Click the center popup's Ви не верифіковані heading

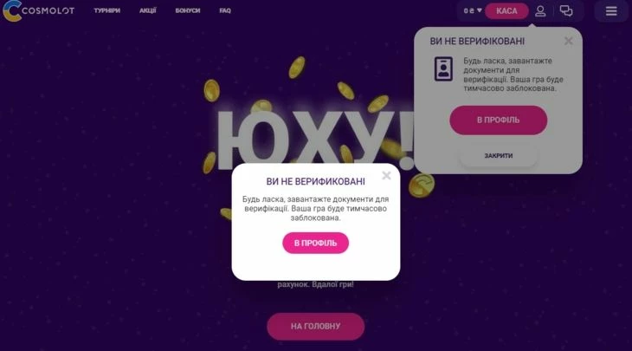pyautogui.click(x=315, y=181)
